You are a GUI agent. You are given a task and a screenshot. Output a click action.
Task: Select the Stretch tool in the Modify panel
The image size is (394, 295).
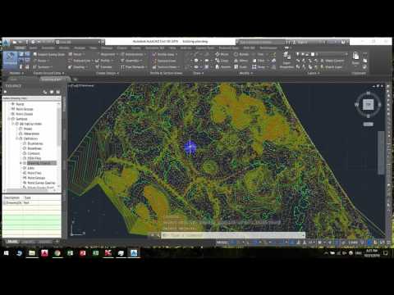coord(223,67)
